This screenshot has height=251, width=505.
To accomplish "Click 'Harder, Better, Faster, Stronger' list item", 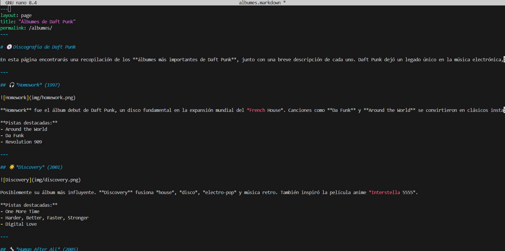I will (47, 218).
